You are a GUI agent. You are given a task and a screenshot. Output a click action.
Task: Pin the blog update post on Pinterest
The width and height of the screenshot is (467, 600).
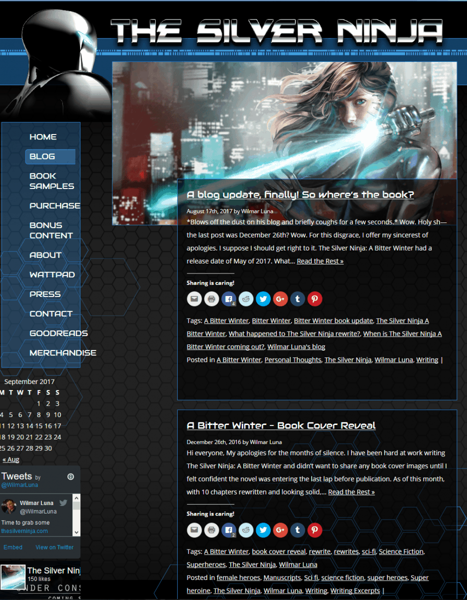point(315,299)
